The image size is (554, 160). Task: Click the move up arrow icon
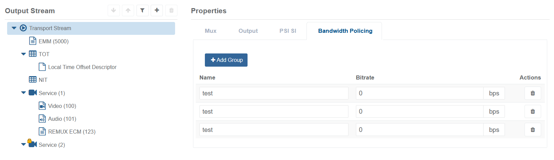click(x=128, y=10)
